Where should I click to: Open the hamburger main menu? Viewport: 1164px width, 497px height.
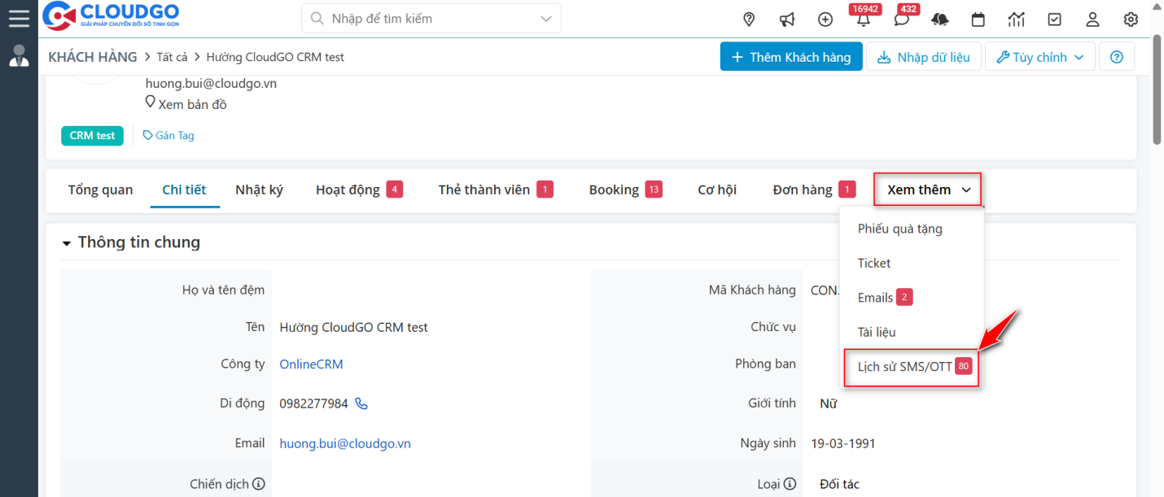click(19, 18)
